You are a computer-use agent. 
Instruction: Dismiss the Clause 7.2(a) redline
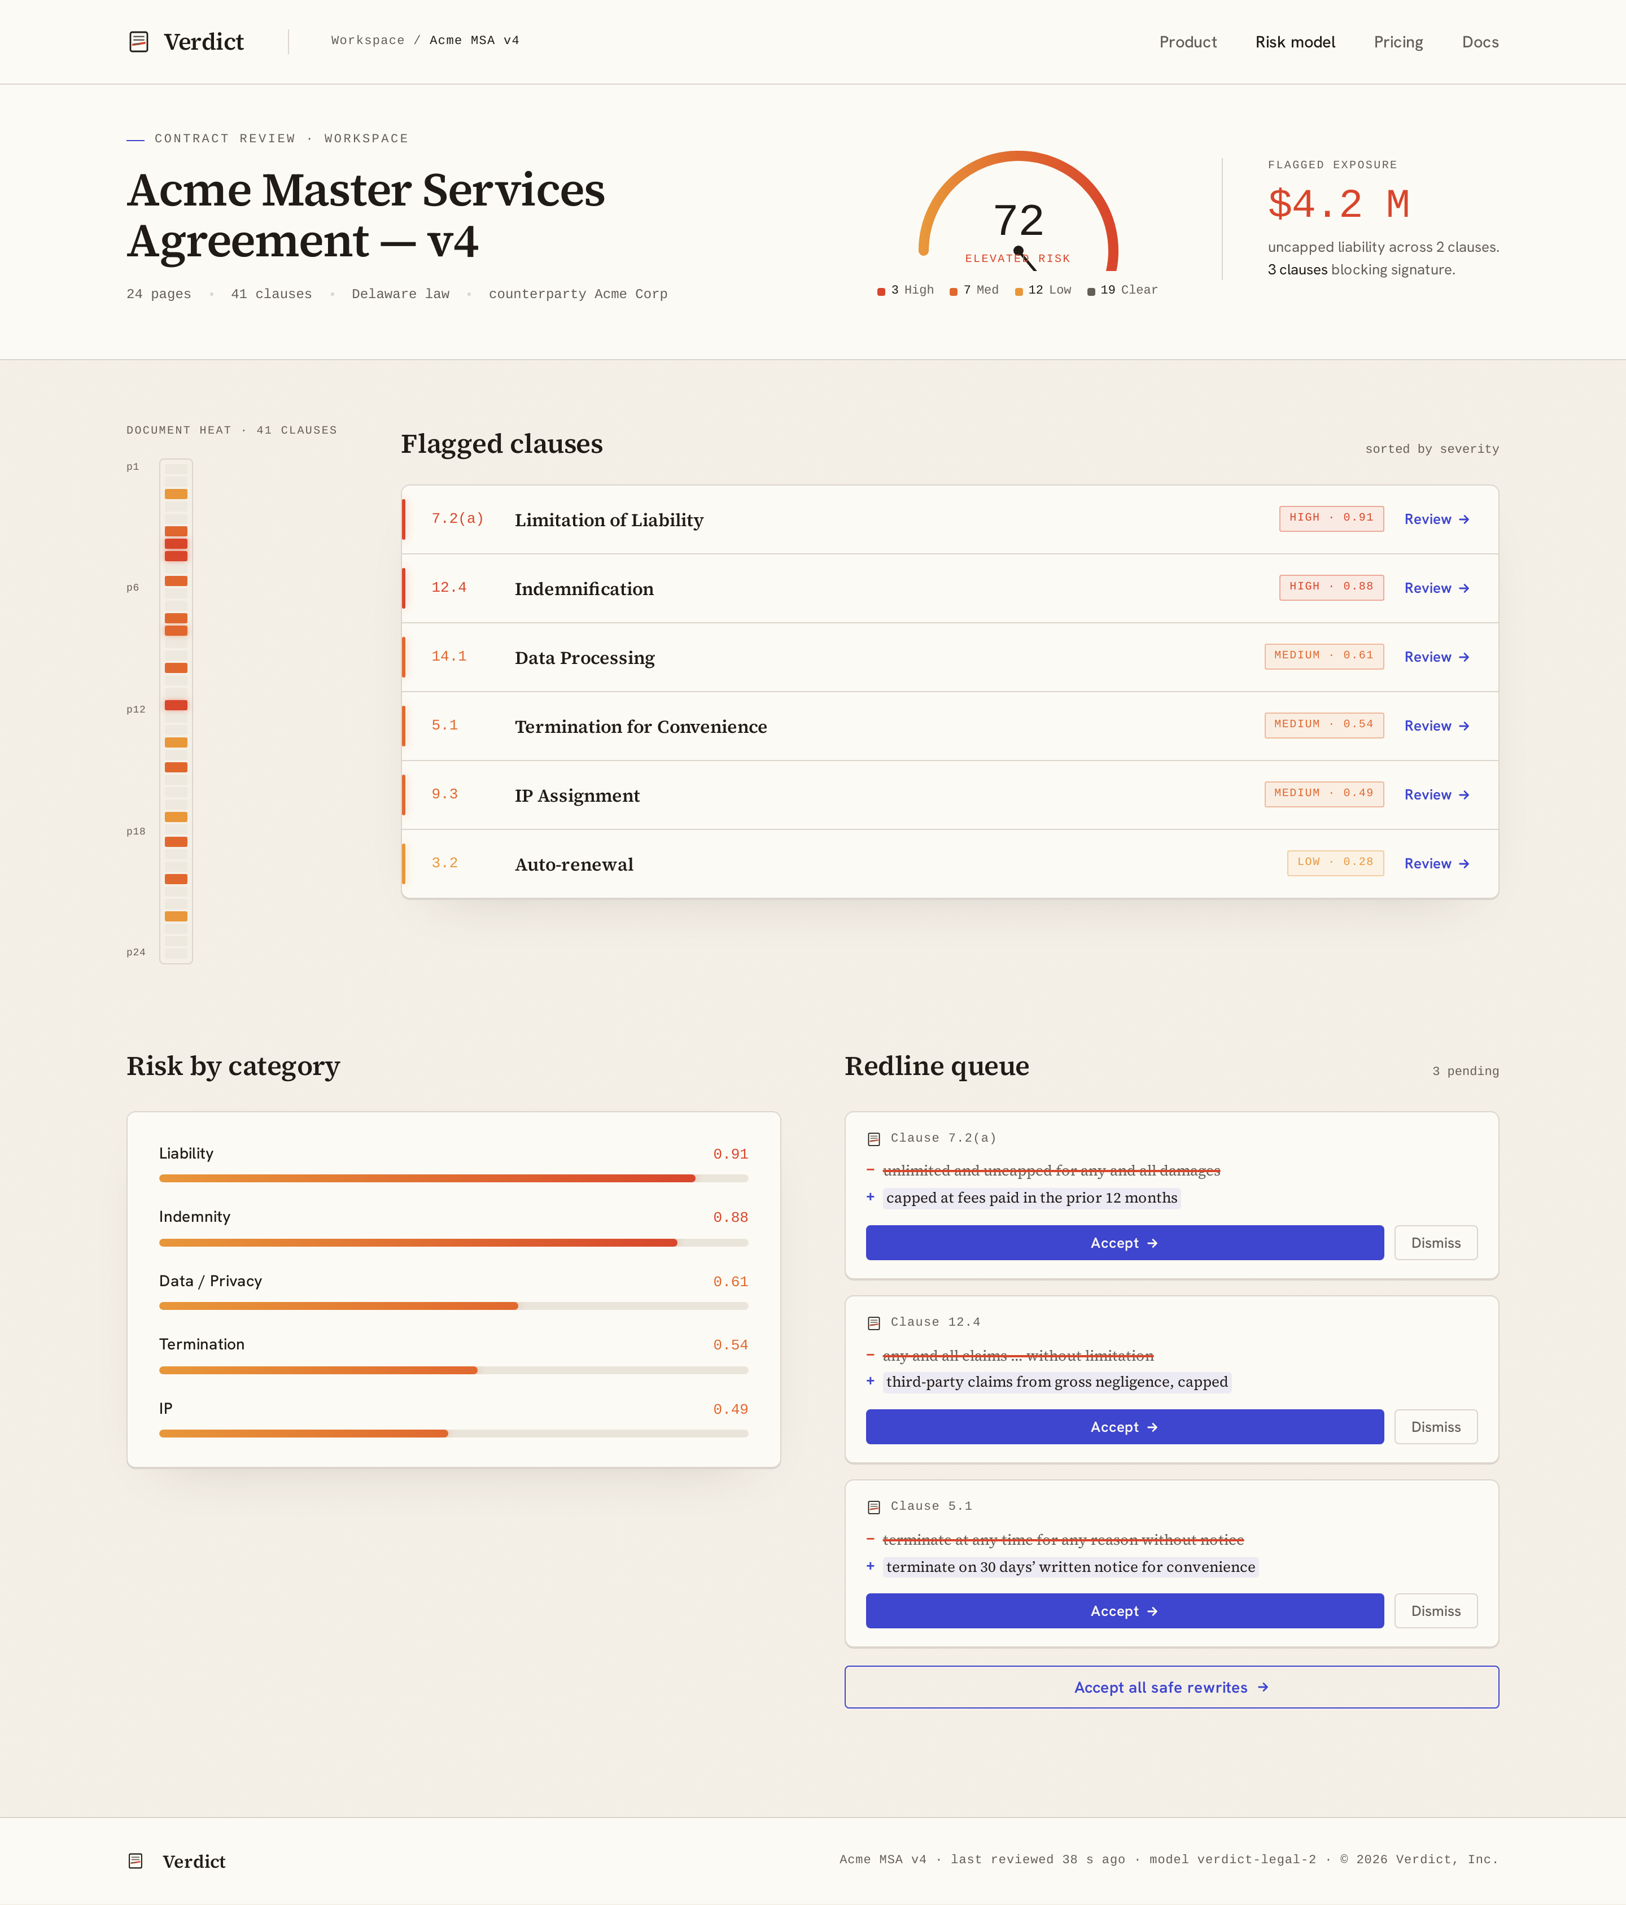[x=1435, y=1243]
